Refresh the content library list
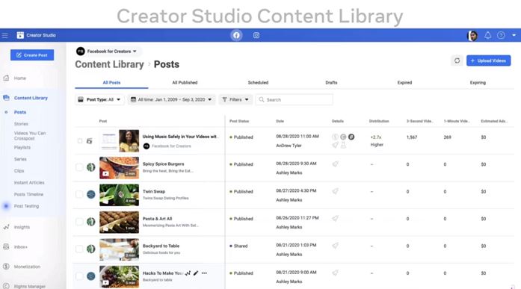The height and width of the screenshot is (289, 521). [x=457, y=60]
